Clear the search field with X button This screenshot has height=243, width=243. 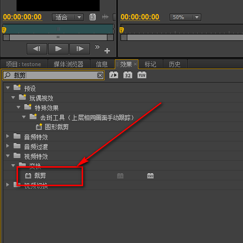coord(100,75)
